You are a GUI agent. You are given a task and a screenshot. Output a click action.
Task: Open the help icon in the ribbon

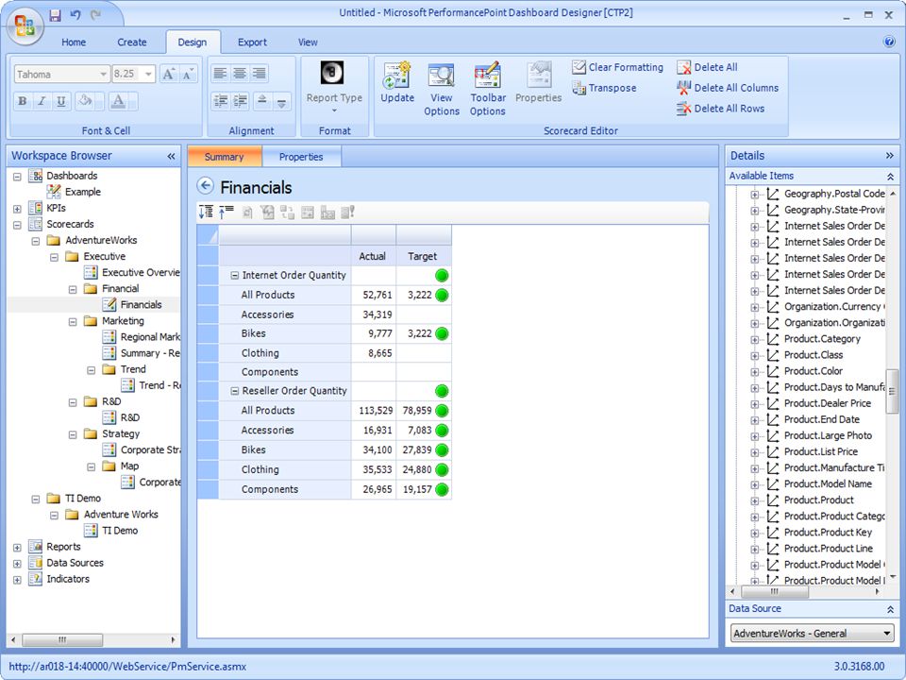(889, 41)
